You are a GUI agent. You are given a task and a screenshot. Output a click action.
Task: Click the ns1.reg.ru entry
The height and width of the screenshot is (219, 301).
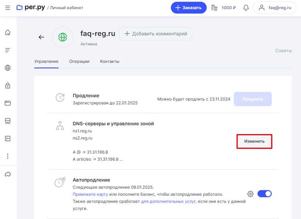[82, 131]
